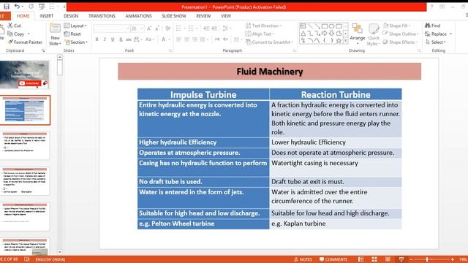Click the 'Fluid Machinery' slide title
The height and width of the screenshot is (263, 468).
pos(270,72)
